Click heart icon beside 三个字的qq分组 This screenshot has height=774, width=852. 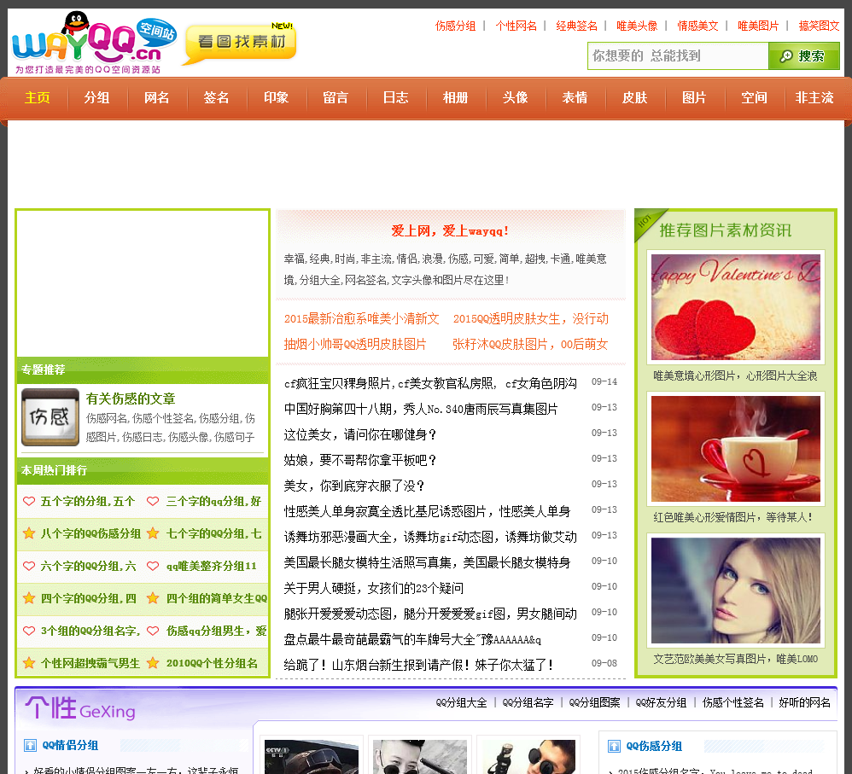(153, 501)
